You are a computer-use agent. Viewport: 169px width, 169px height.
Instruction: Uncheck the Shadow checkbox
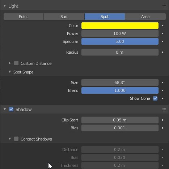pyautogui.click(x=11, y=109)
